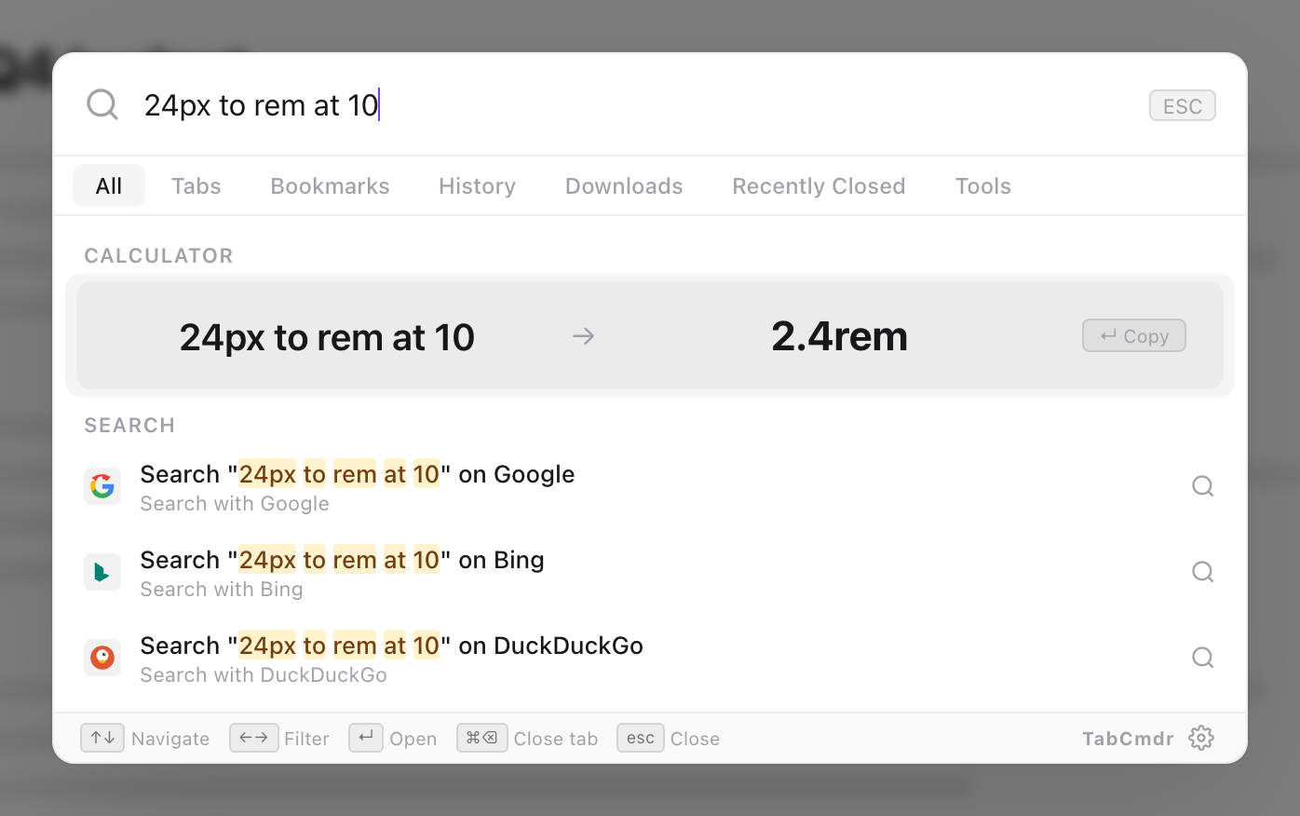Screen dimensions: 1300x816
Task: Switch to the Bookmarks filter
Action: (x=331, y=185)
